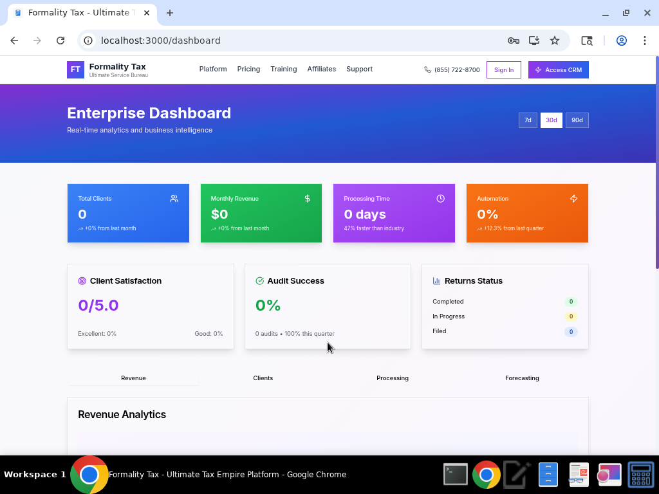Click the people icon on Total Clients card
Image resolution: width=659 pixels, height=494 pixels.
[x=174, y=198]
